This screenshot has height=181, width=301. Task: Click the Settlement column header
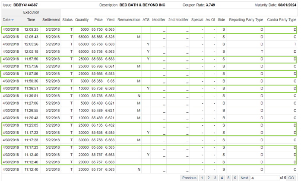(x=51, y=20)
